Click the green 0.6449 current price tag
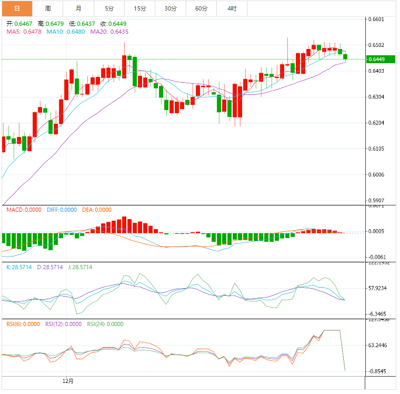 tap(376, 59)
